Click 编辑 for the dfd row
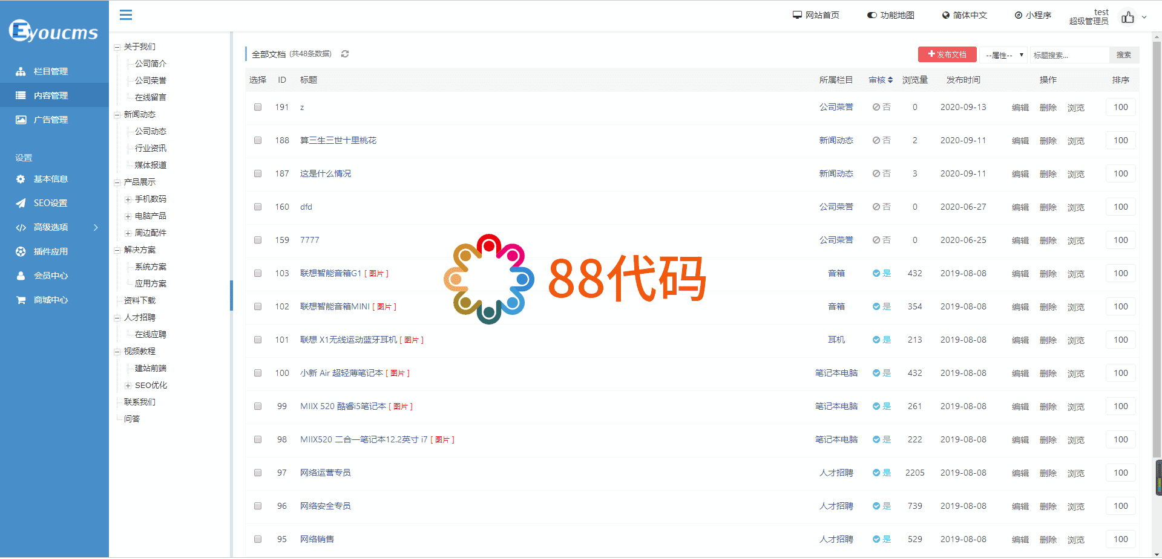 point(1020,207)
